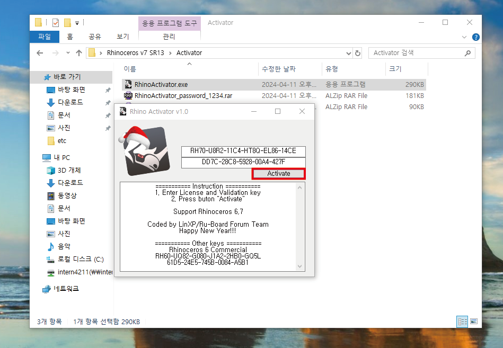This screenshot has height=348, width=503.
Task: Click the RhinoActivator.exe file icon
Action: tap(128, 84)
